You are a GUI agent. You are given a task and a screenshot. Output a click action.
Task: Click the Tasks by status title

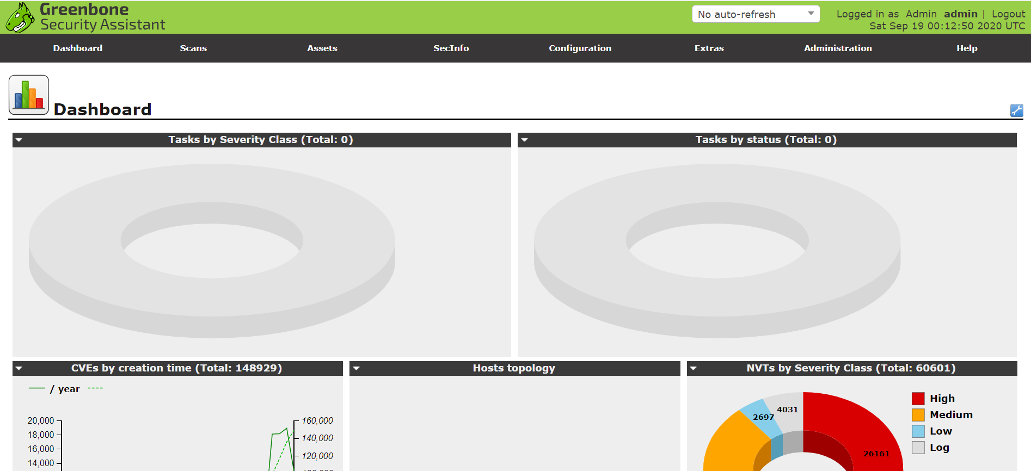[766, 140]
